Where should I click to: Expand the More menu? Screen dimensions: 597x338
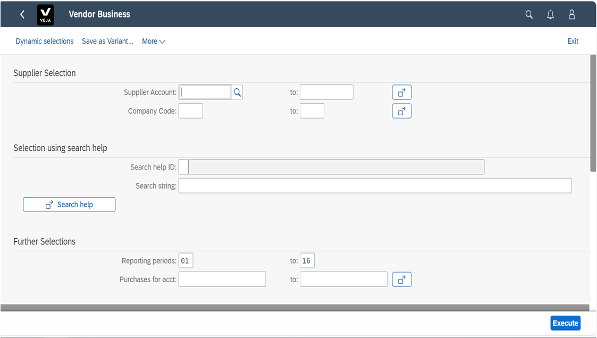pos(153,41)
